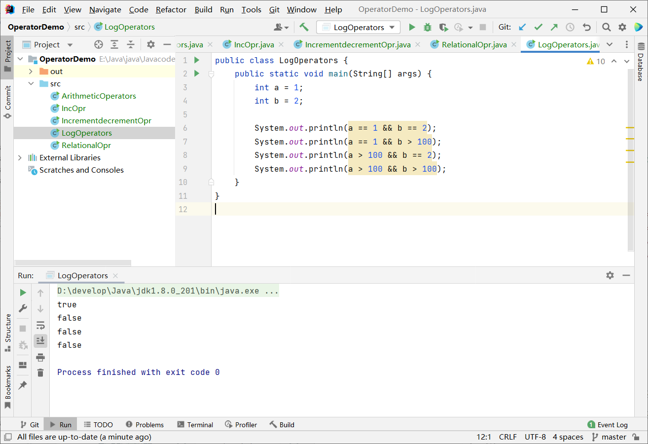Open Project panel options gear
The image size is (648, 444).
point(151,44)
